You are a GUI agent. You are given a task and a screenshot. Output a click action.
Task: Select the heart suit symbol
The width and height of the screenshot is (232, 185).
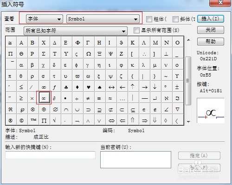(x=88, y=87)
